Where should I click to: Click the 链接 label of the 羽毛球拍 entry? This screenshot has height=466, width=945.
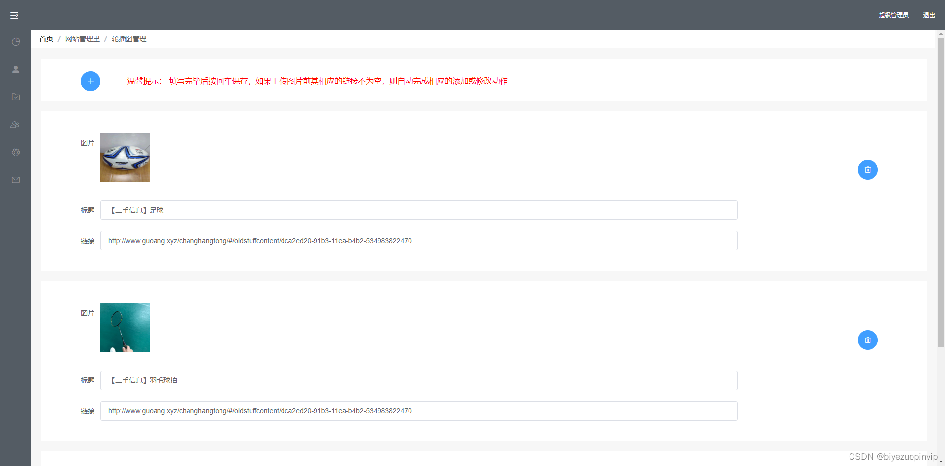(x=88, y=411)
